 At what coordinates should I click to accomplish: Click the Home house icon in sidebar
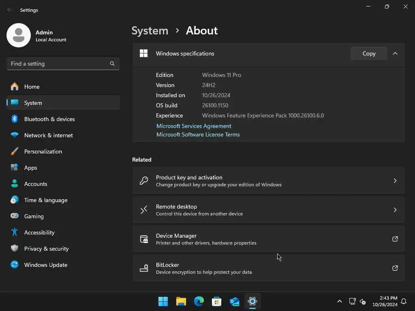pyautogui.click(x=15, y=87)
